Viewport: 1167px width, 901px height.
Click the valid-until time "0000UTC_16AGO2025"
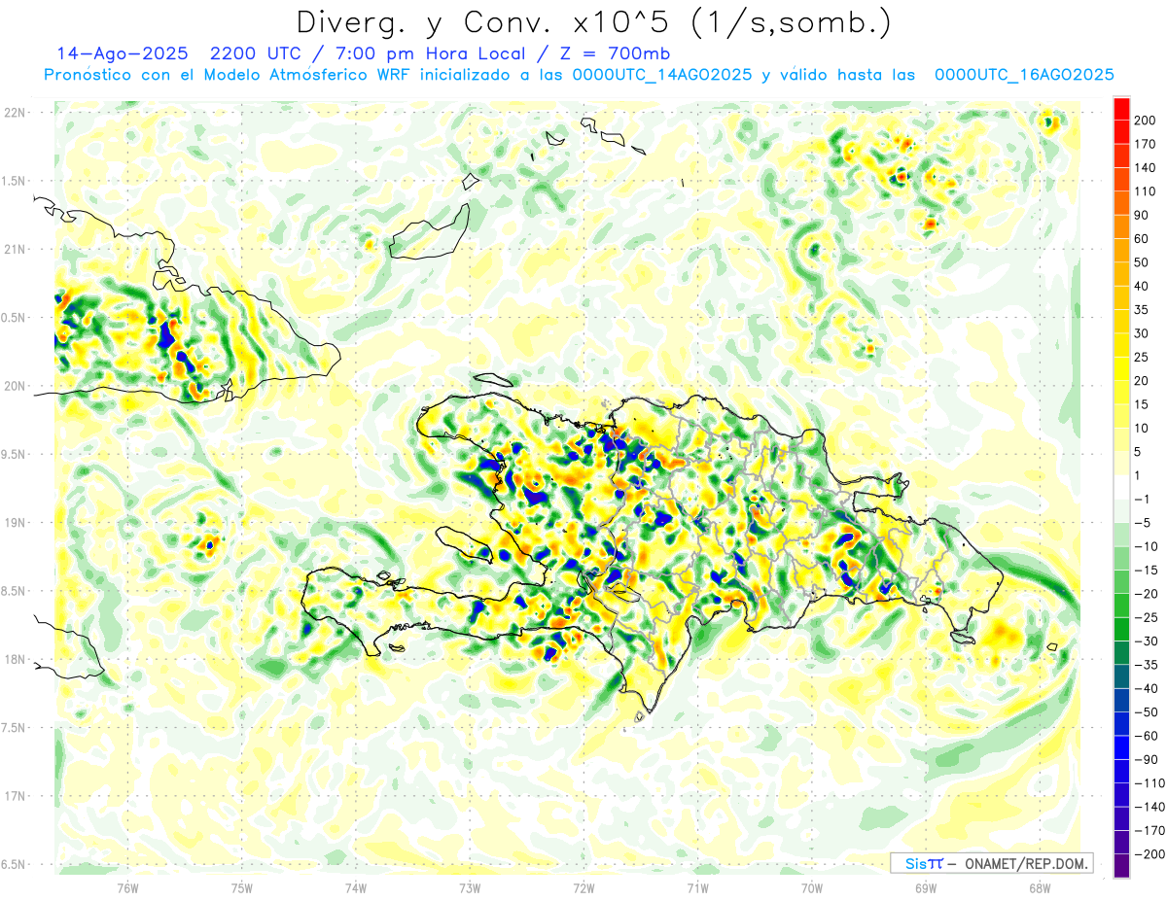tap(1023, 75)
